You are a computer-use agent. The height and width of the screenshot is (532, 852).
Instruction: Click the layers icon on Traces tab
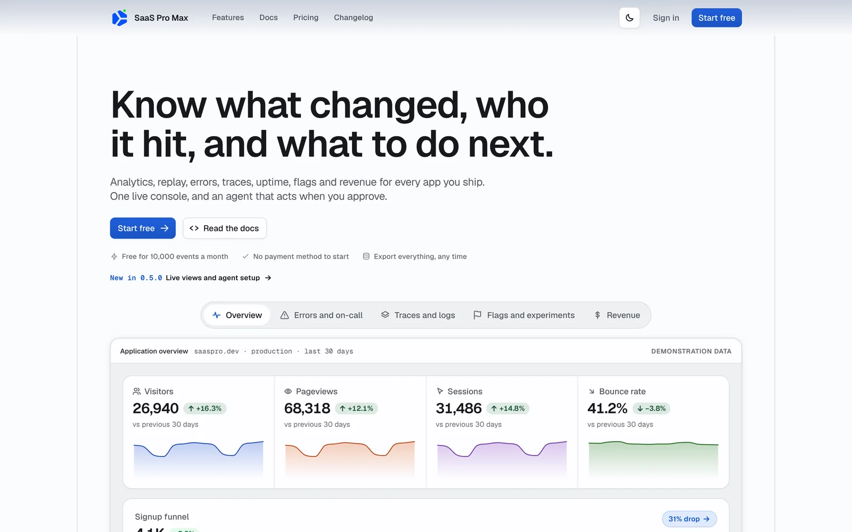click(x=385, y=315)
